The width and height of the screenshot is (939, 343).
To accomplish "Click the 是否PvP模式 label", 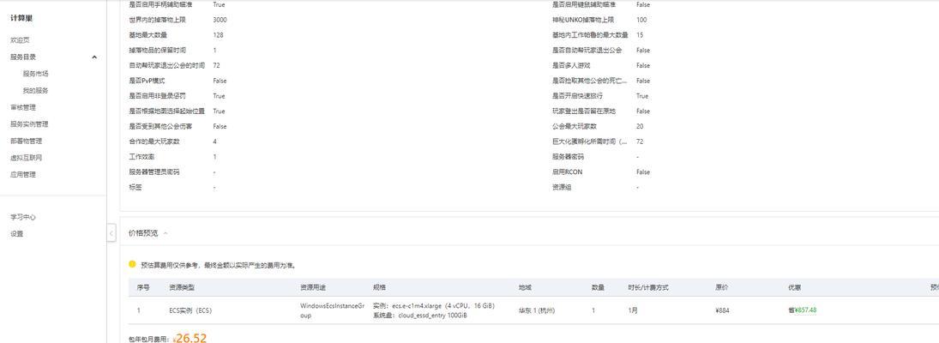I will pyautogui.click(x=147, y=81).
